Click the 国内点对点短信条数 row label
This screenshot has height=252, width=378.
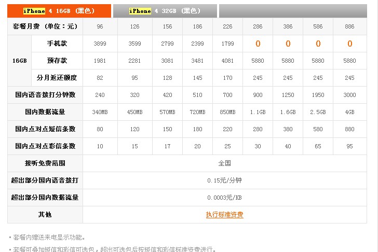click(45, 129)
